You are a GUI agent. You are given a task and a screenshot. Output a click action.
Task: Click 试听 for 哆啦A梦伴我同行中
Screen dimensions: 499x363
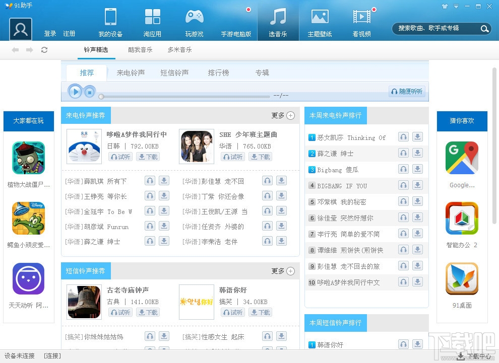(x=120, y=157)
